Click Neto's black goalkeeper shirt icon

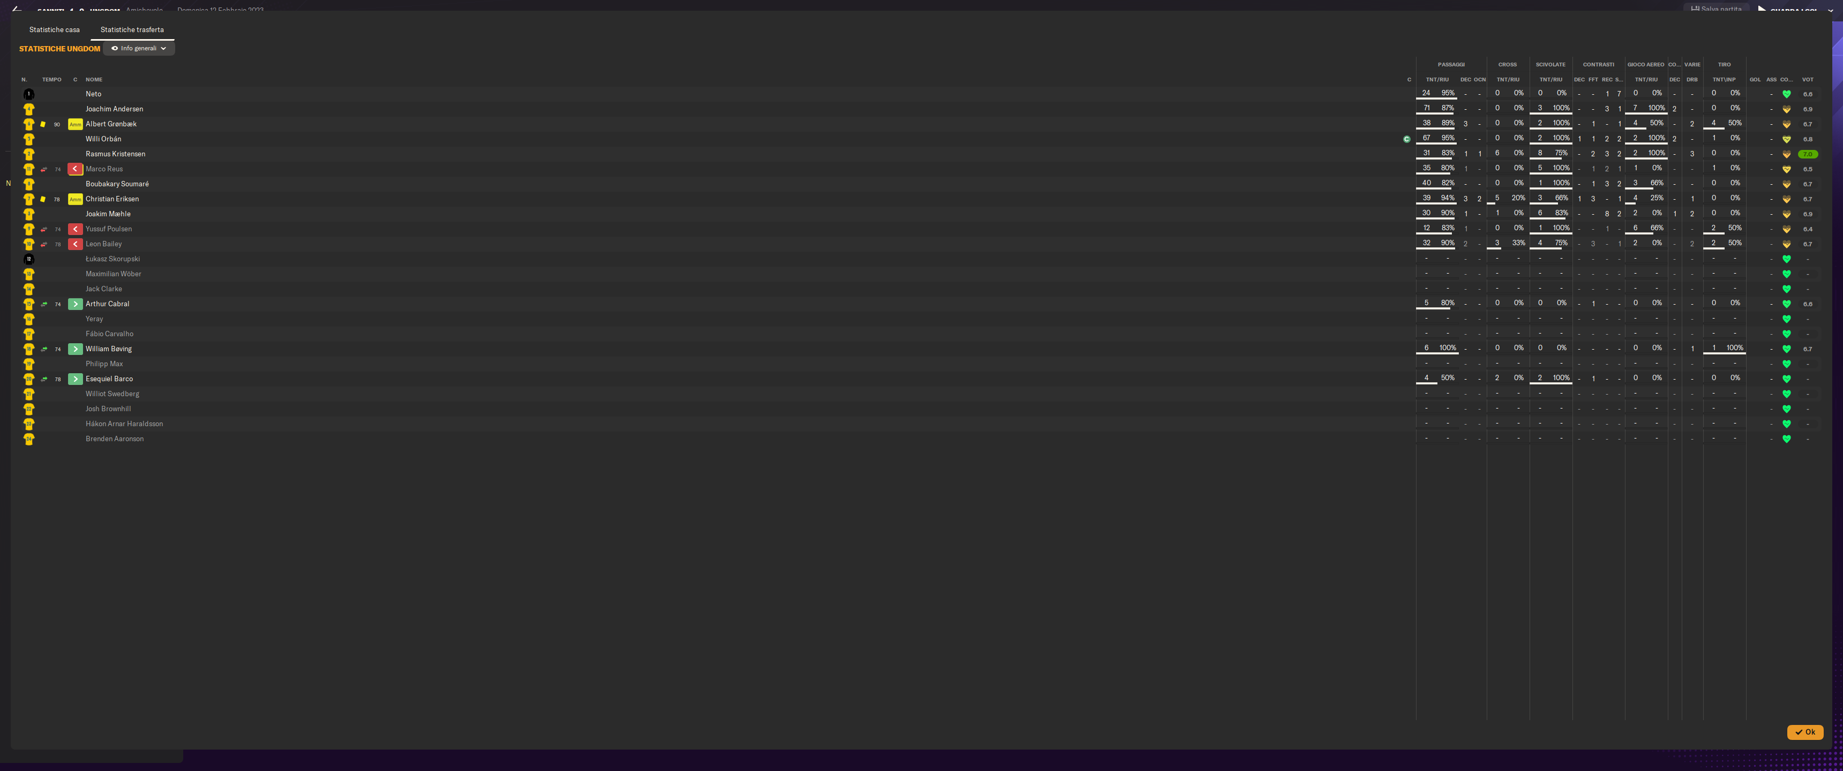pyautogui.click(x=28, y=94)
